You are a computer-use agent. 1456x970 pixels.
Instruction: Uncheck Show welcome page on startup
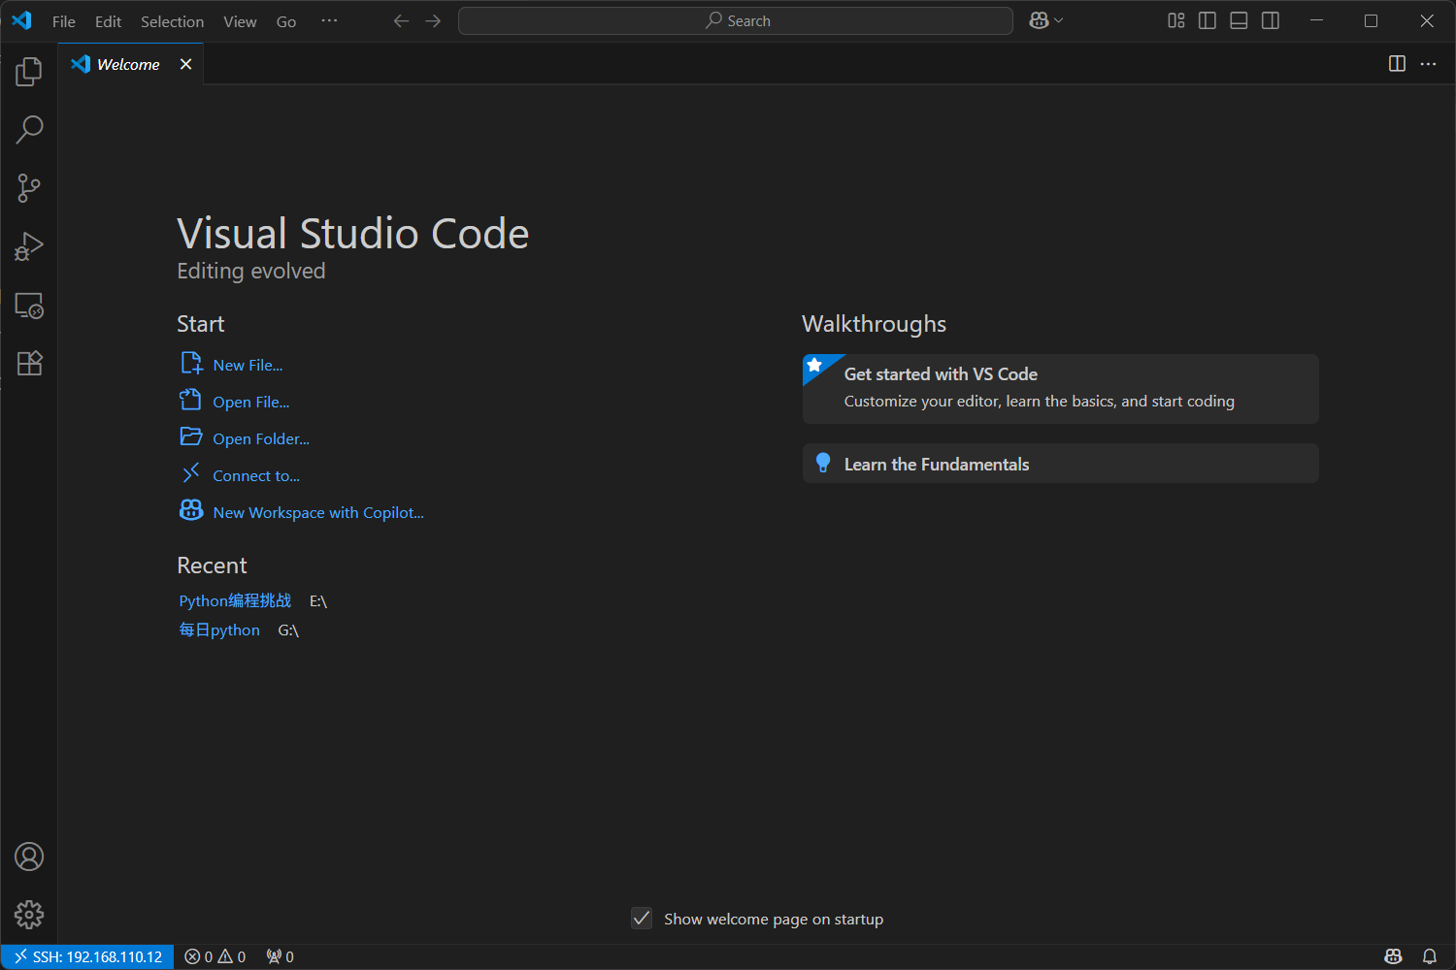point(642,918)
